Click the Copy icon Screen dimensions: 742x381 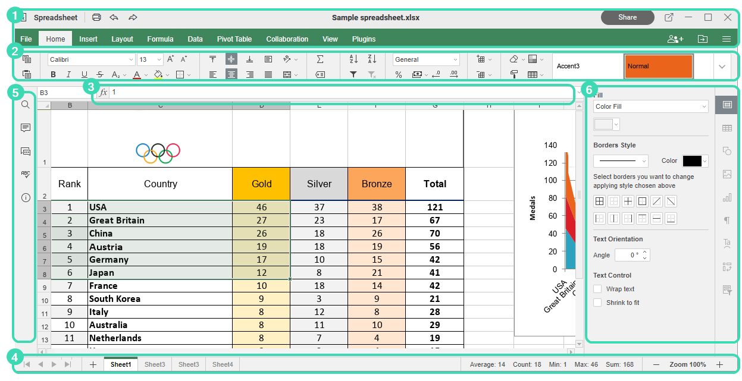pyautogui.click(x=26, y=59)
